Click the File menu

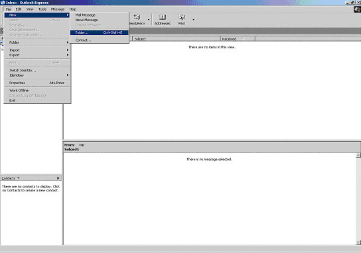coord(8,9)
